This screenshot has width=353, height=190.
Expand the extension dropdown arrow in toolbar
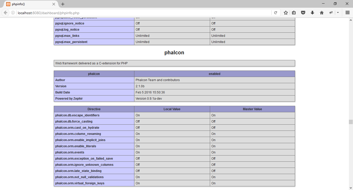tap(338, 13)
